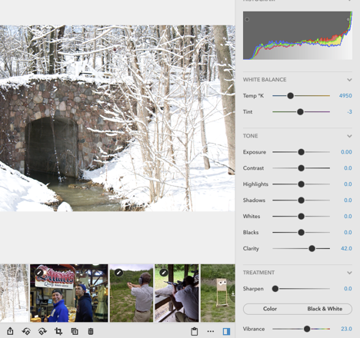Screen dimensions: 360x338
Task: Select the snowy trees thumbnail in filmstrip
Action: click(x=14, y=293)
